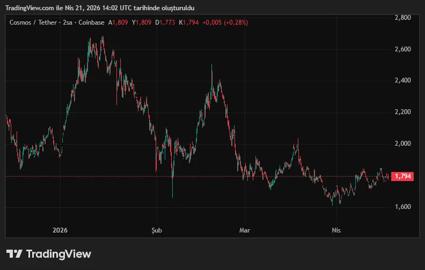Click the Y1,809 high value
This screenshot has height=270, width=425.
click(143, 22)
